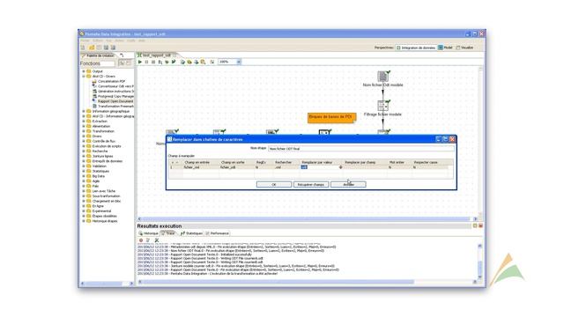Expand the 'Information géographique' folder
Image resolution: width=564 pixels, height=317 pixels.
click(x=84, y=112)
